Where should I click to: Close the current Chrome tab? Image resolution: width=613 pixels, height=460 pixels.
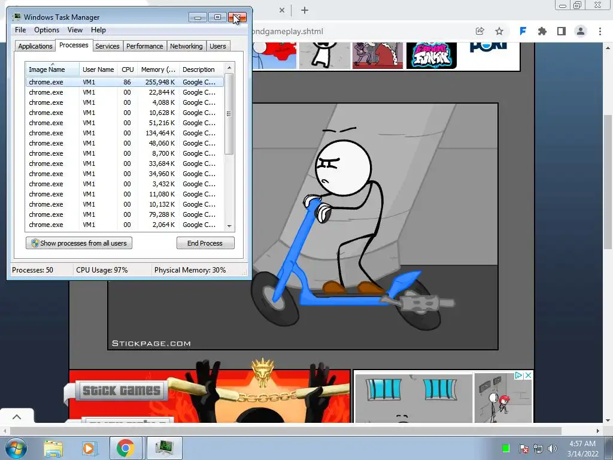pyautogui.click(x=281, y=11)
